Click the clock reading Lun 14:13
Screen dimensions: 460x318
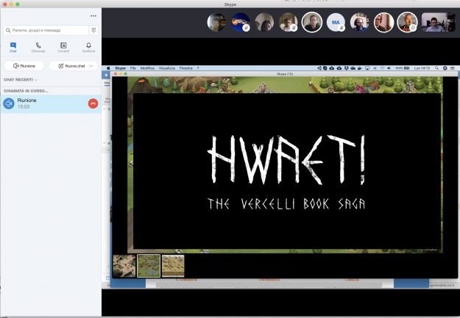click(422, 68)
